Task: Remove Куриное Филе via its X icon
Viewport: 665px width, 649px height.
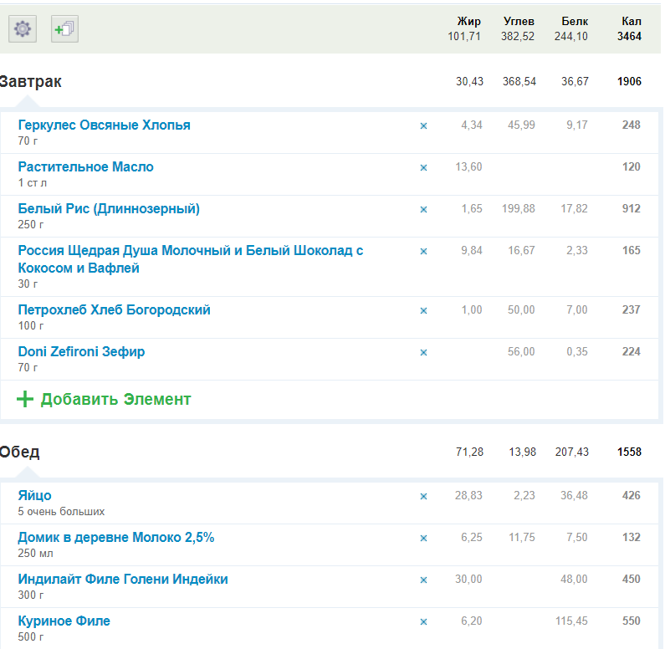Action: coord(423,621)
